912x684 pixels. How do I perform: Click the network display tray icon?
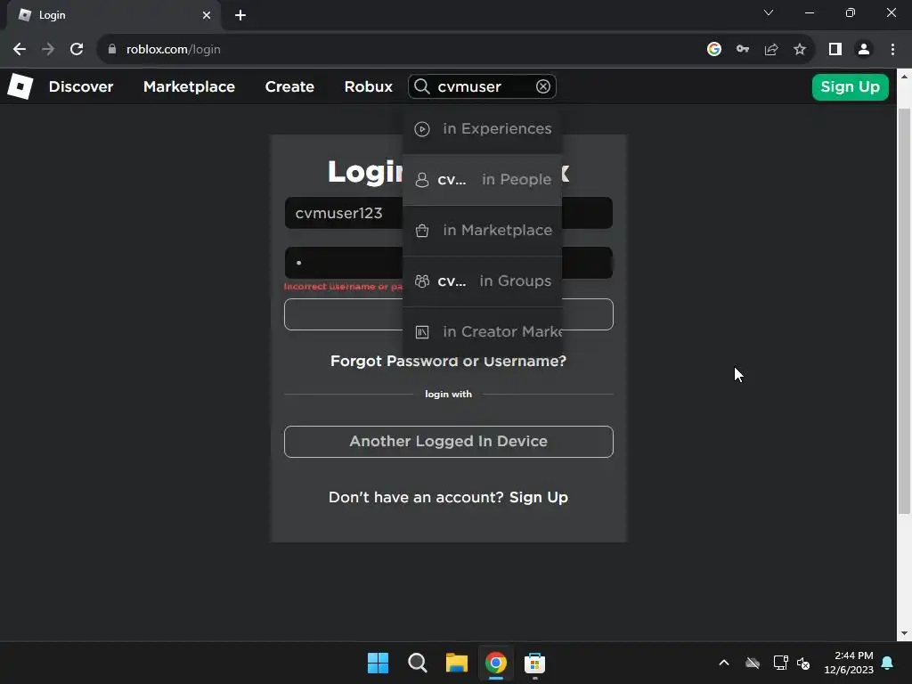[x=780, y=663]
